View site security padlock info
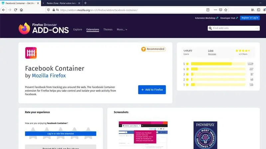Viewport: 266px width, 149px height. coord(54,10)
